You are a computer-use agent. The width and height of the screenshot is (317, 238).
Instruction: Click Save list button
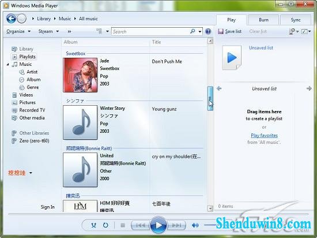point(229,31)
